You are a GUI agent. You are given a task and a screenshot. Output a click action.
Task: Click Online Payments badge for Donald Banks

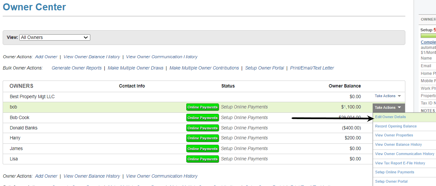(202, 128)
